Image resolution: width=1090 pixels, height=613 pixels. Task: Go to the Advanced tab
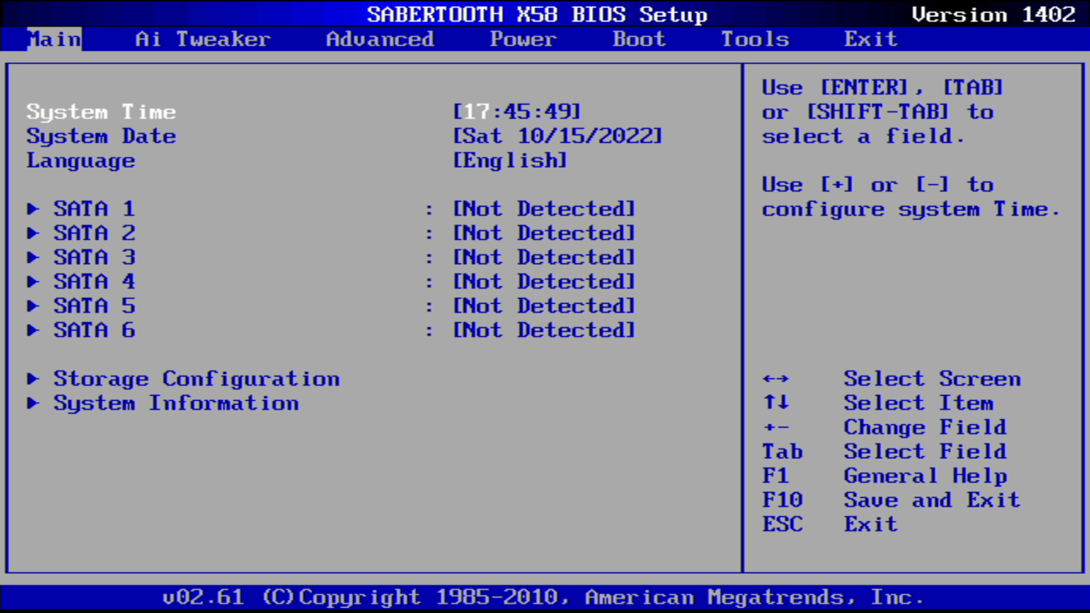point(380,39)
